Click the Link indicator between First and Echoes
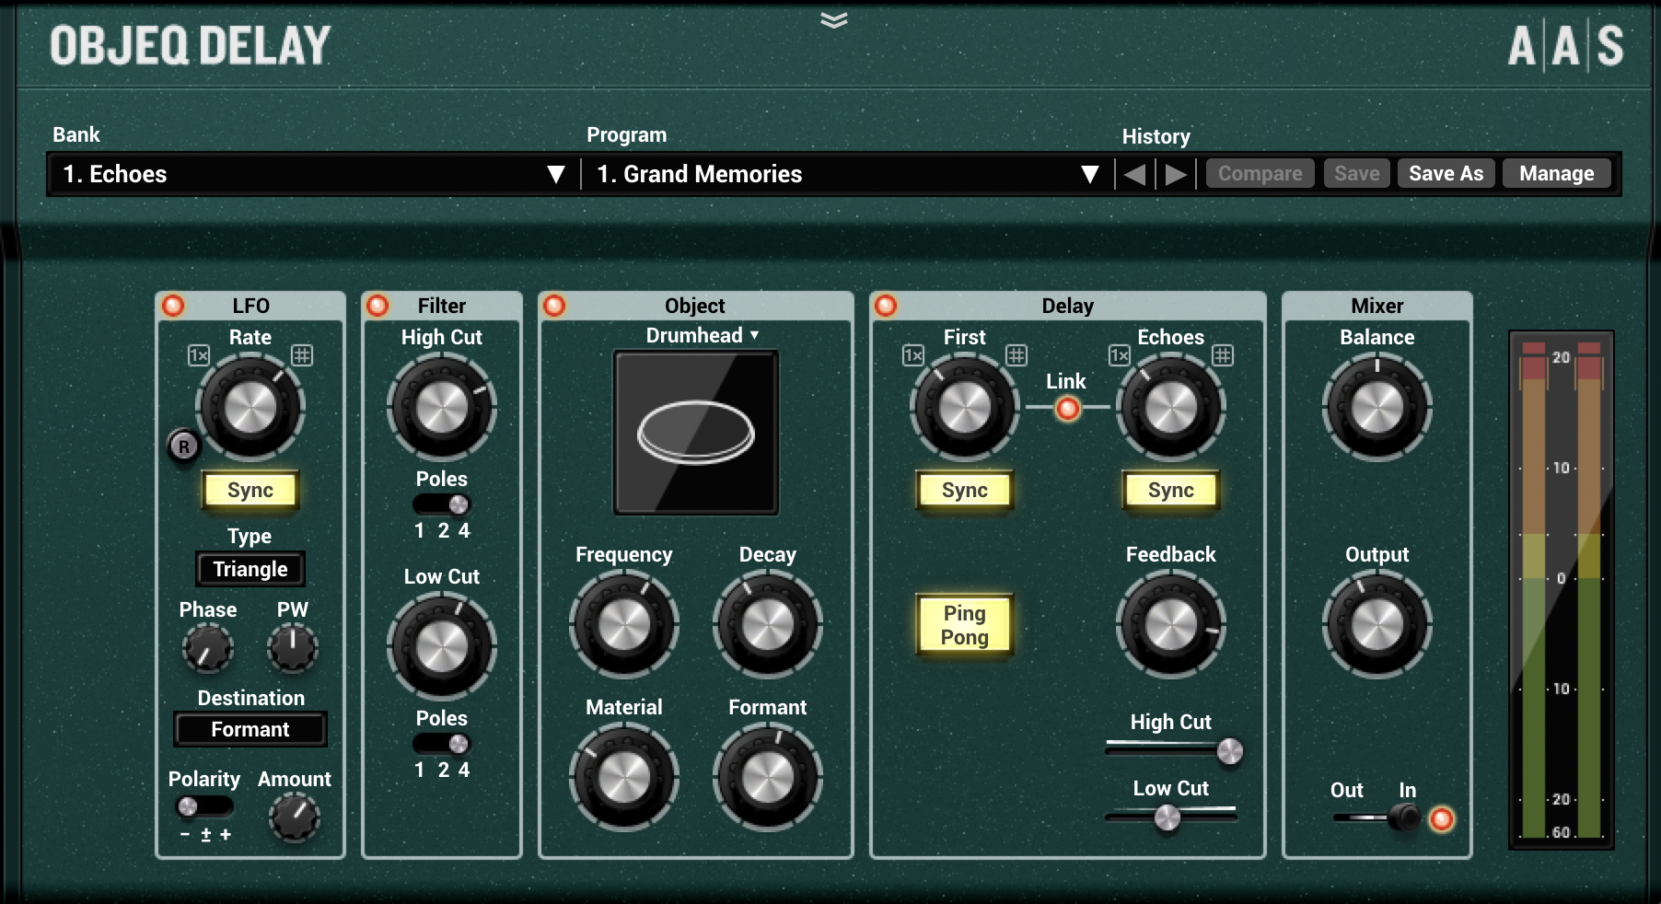Viewport: 1661px width, 904px height. pyautogui.click(x=1068, y=408)
